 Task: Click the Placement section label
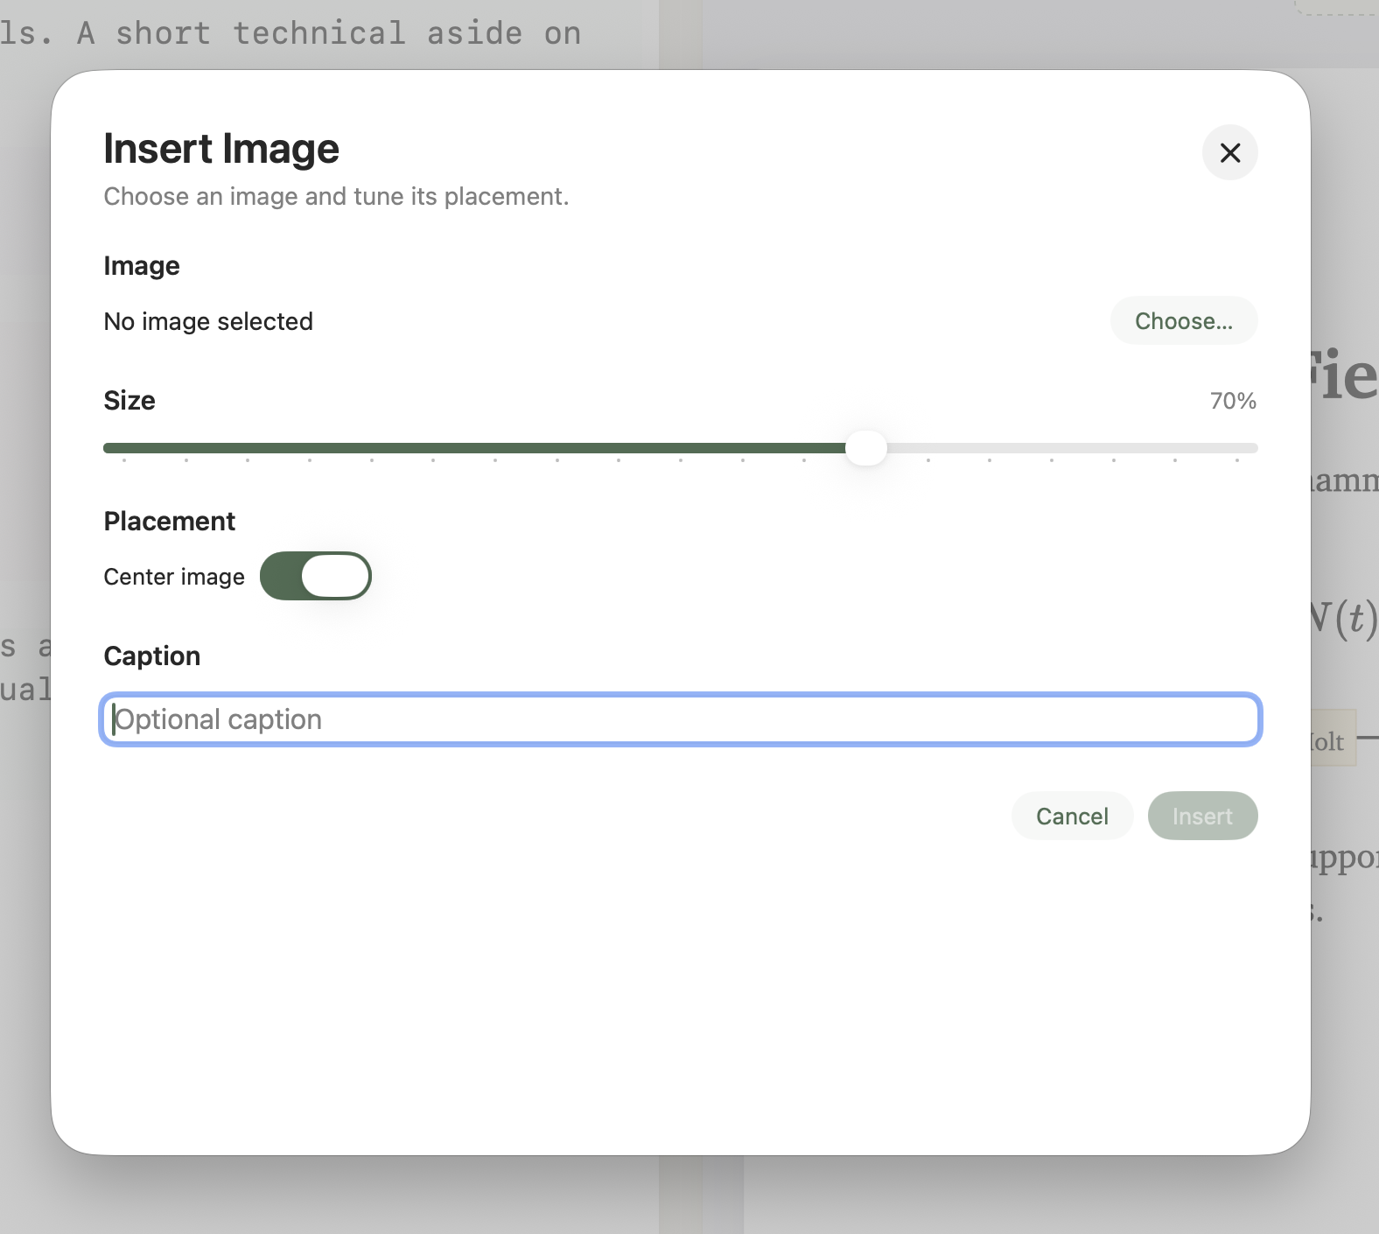(170, 521)
